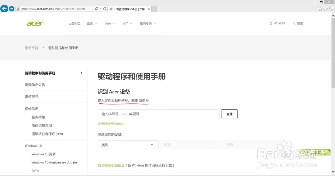Click the chevron beside sidebar 驱动程序和使用手册

tap(81, 73)
